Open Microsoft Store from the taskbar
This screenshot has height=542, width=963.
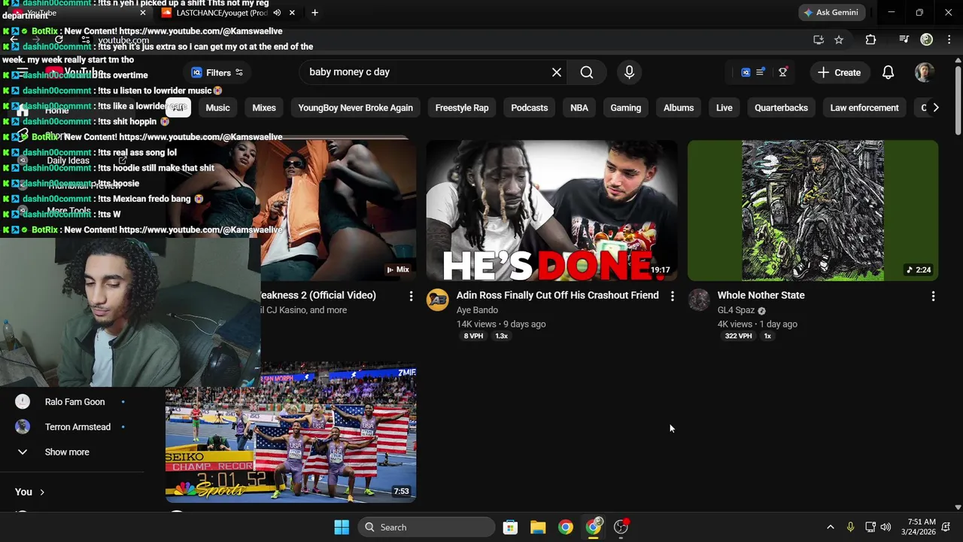[x=510, y=527]
